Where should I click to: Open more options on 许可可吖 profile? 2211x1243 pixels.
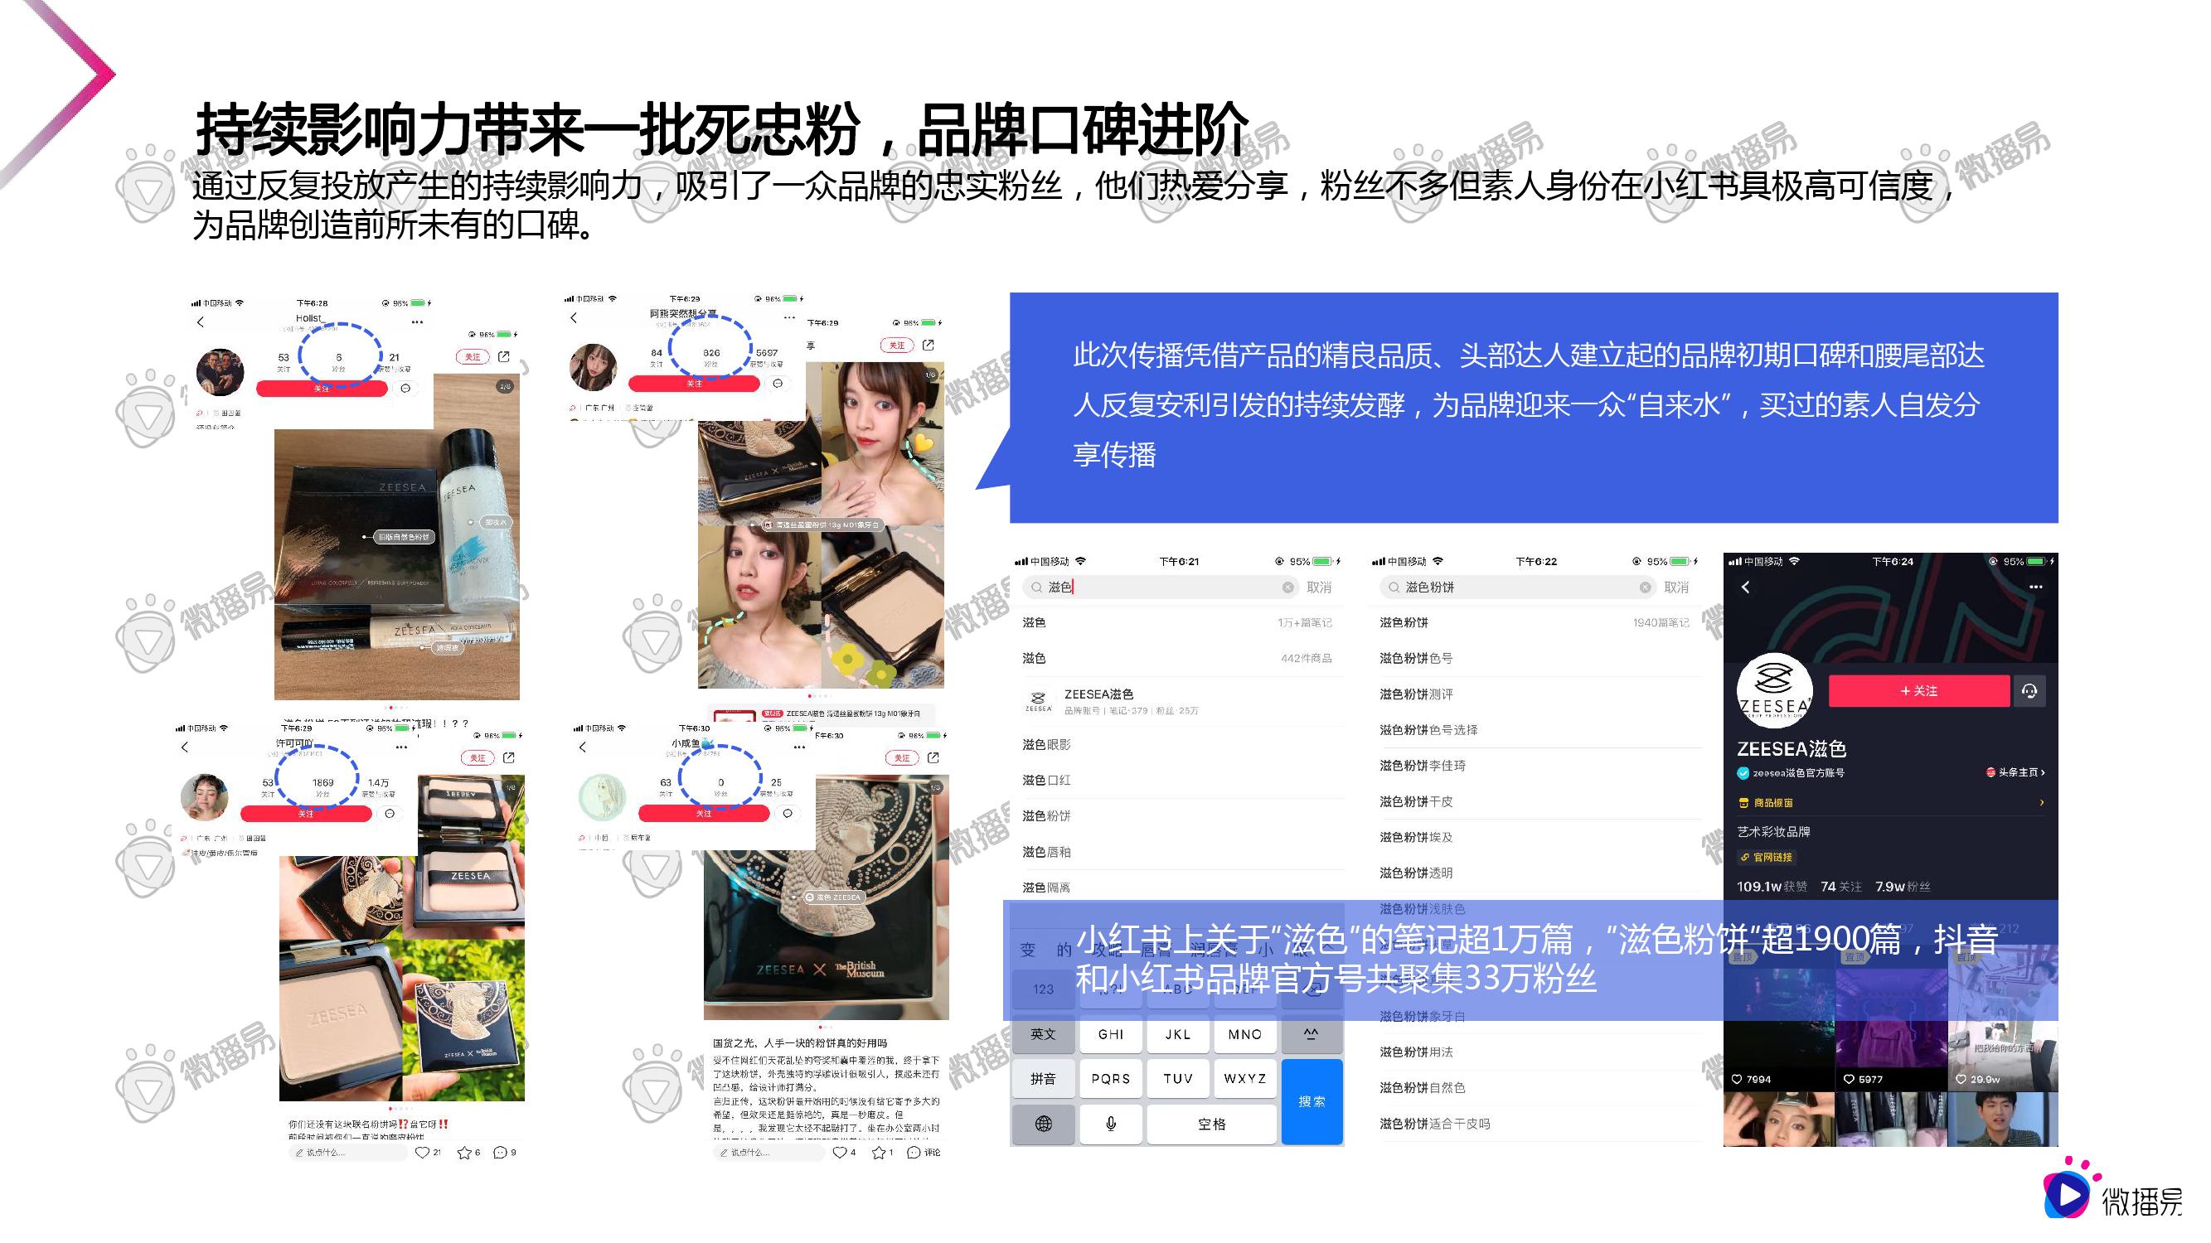[400, 747]
